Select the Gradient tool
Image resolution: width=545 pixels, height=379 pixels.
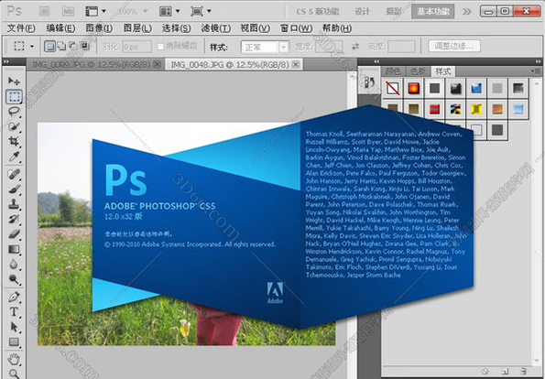click(14, 249)
